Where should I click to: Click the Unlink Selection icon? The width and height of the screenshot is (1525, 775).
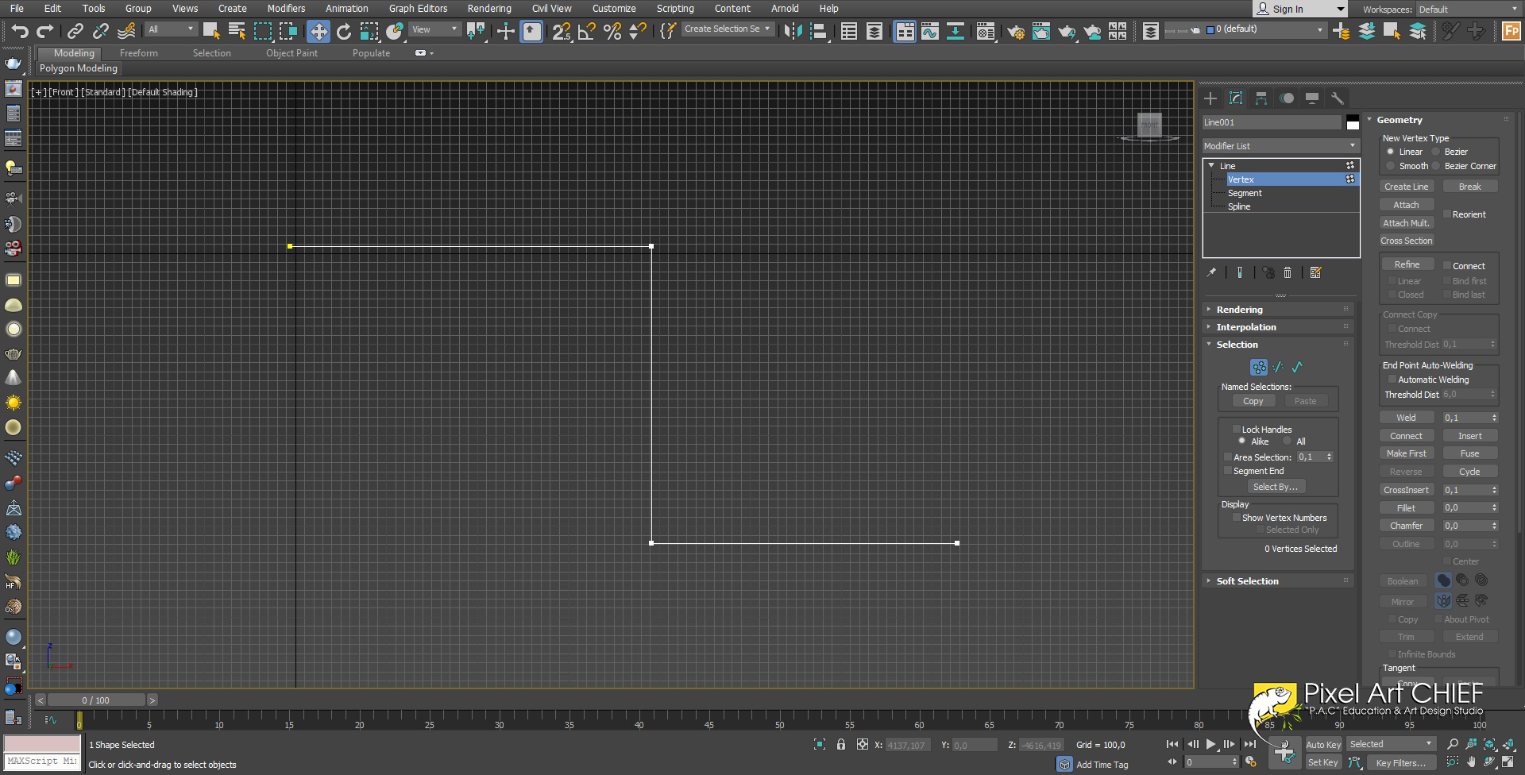tap(101, 31)
